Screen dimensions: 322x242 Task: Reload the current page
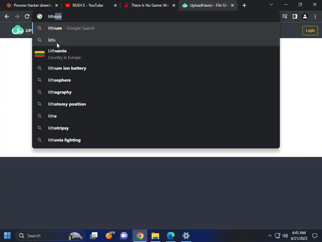click(27, 16)
